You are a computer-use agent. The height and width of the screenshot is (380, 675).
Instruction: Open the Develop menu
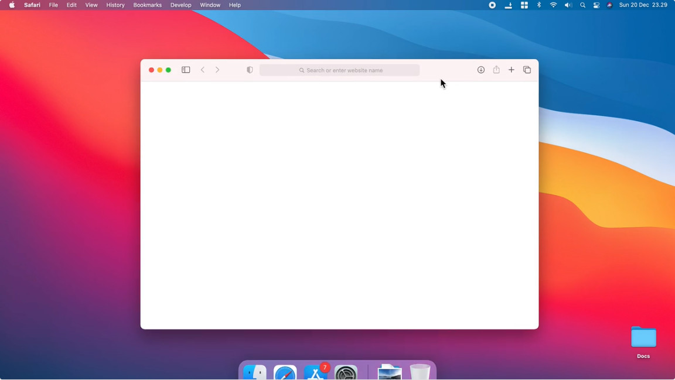pos(181,5)
